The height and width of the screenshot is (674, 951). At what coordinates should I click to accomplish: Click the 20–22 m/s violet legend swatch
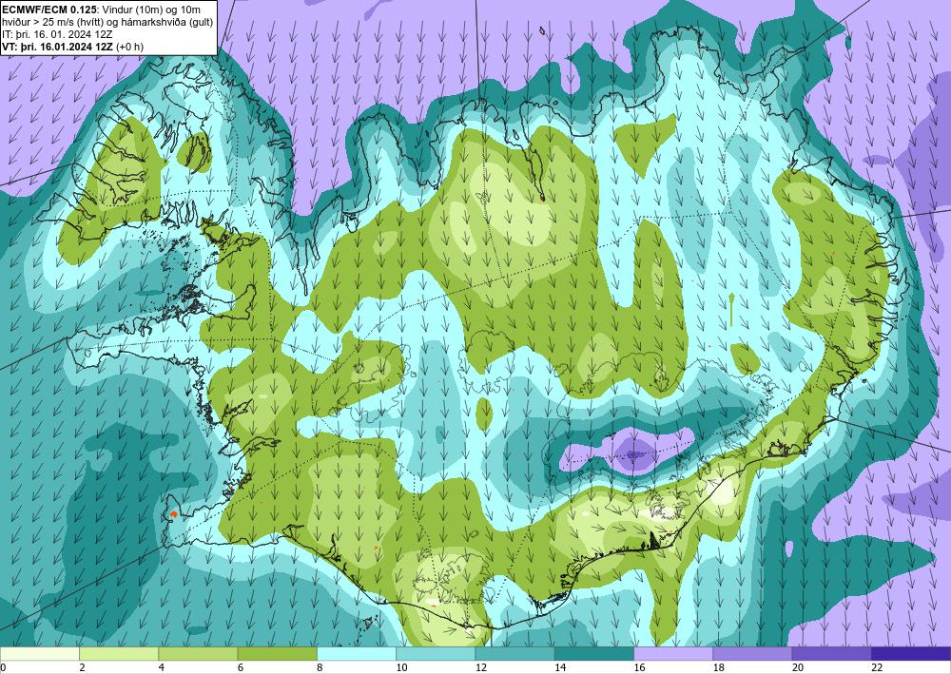[x=831, y=654]
